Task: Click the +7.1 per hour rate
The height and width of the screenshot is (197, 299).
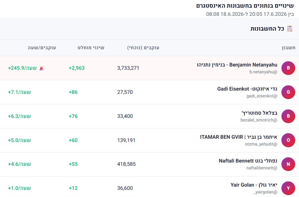Action: tap(19, 92)
